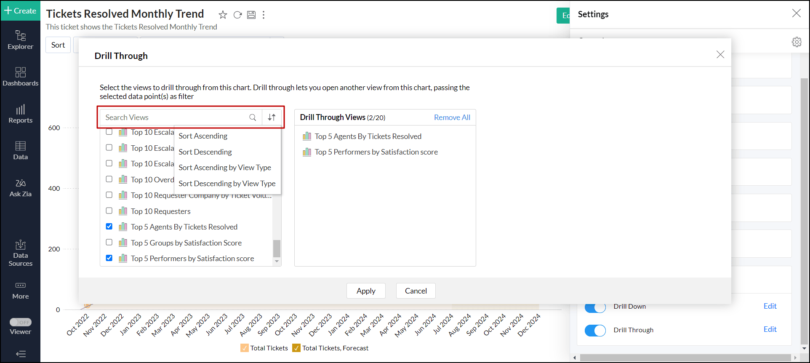Select Sort Ascending by View Type

[225, 168]
